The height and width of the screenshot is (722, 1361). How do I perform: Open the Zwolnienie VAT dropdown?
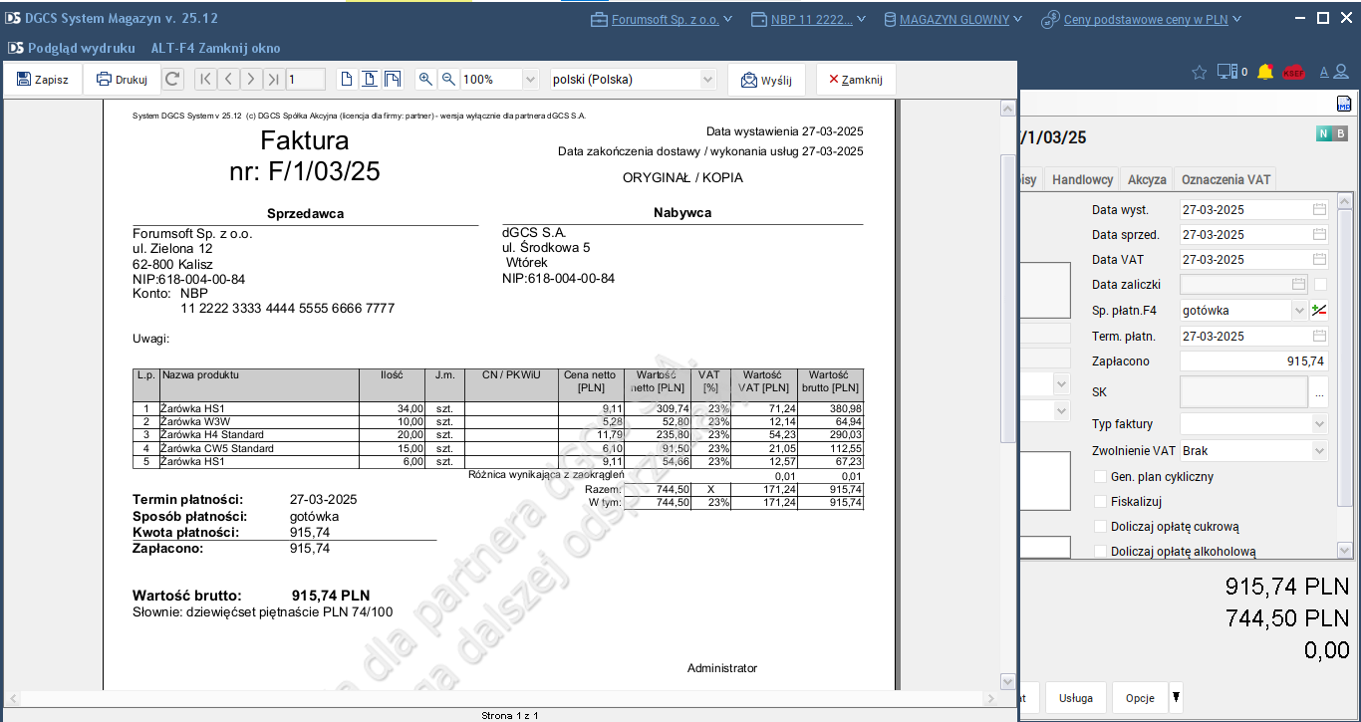[x=1319, y=451]
